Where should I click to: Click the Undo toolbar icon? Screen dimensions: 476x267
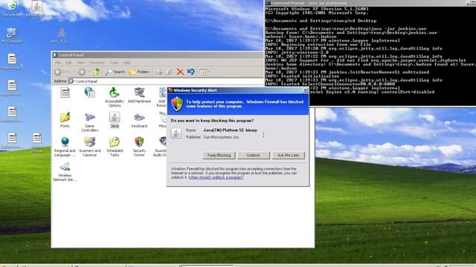[190, 72]
